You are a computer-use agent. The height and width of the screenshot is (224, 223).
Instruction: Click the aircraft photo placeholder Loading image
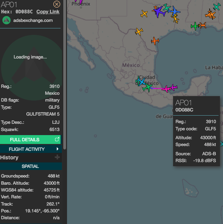point(30,57)
